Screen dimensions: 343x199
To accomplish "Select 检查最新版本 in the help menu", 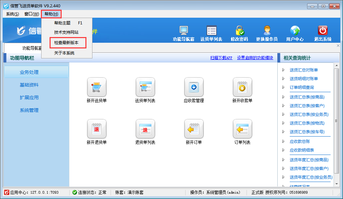I will (66, 43).
